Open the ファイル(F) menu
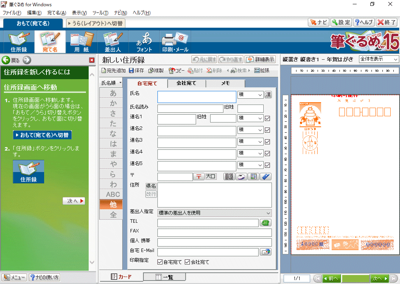The width and height of the screenshot is (400, 284). coord(12,13)
